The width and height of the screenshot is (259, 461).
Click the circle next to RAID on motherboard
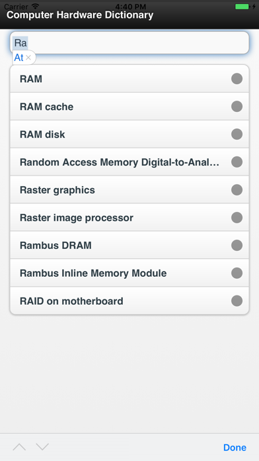pos(237,301)
